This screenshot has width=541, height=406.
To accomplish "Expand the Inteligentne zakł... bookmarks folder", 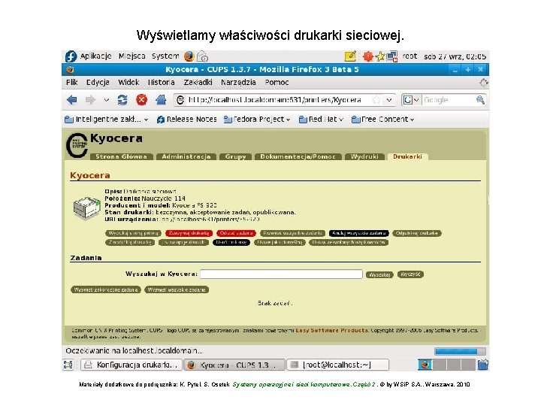I will tap(106, 120).
